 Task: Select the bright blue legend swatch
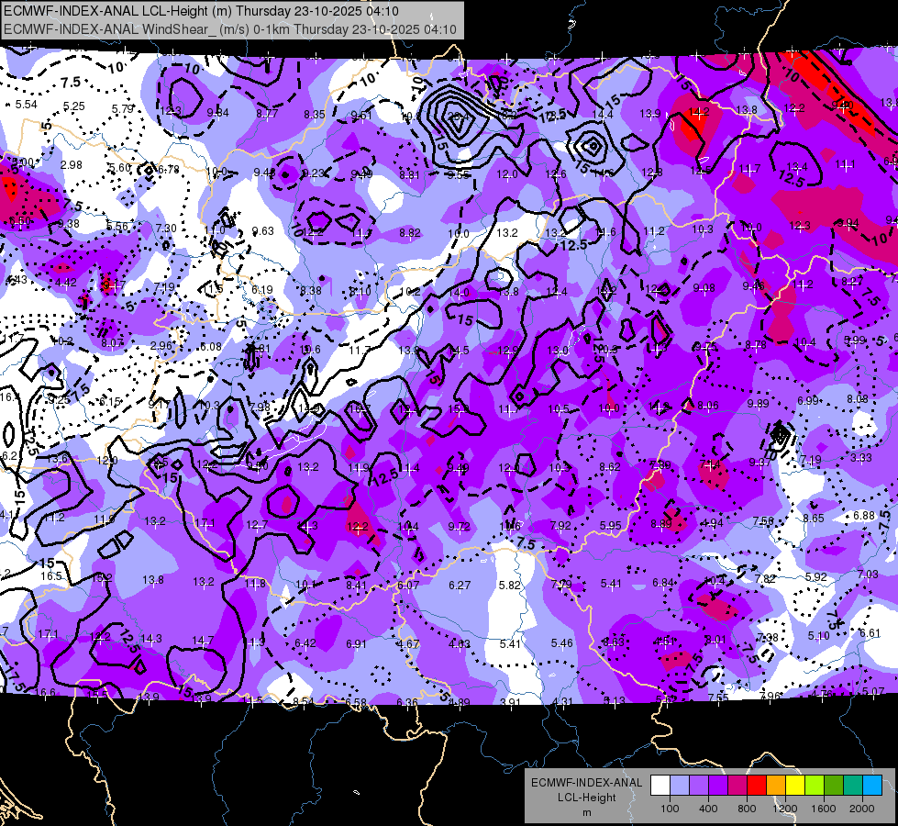[x=872, y=786]
